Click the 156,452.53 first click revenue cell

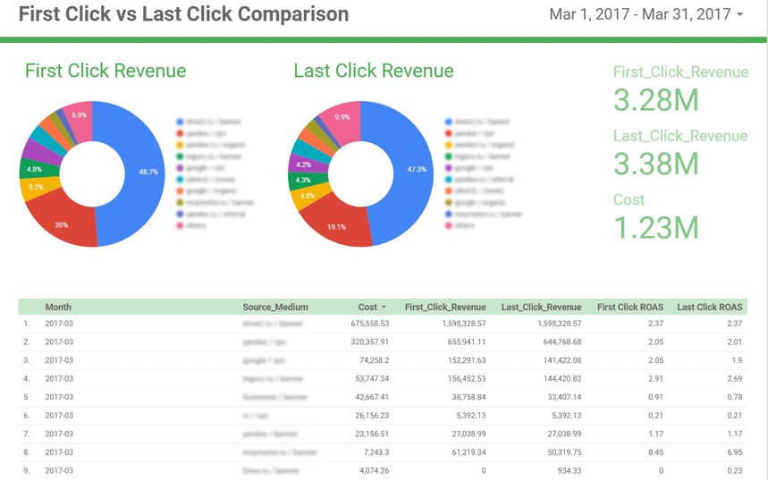pyautogui.click(x=467, y=379)
